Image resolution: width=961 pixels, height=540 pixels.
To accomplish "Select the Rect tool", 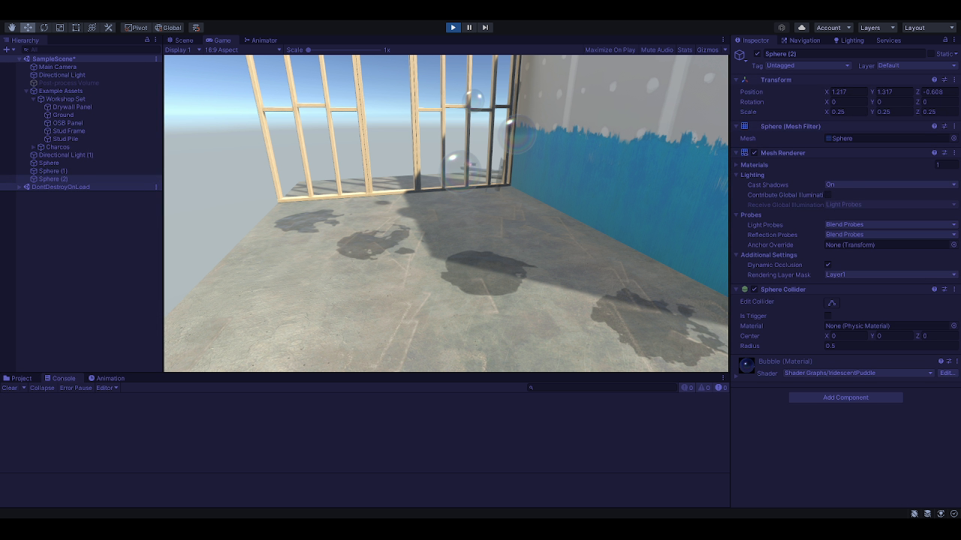I will coord(76,28).
